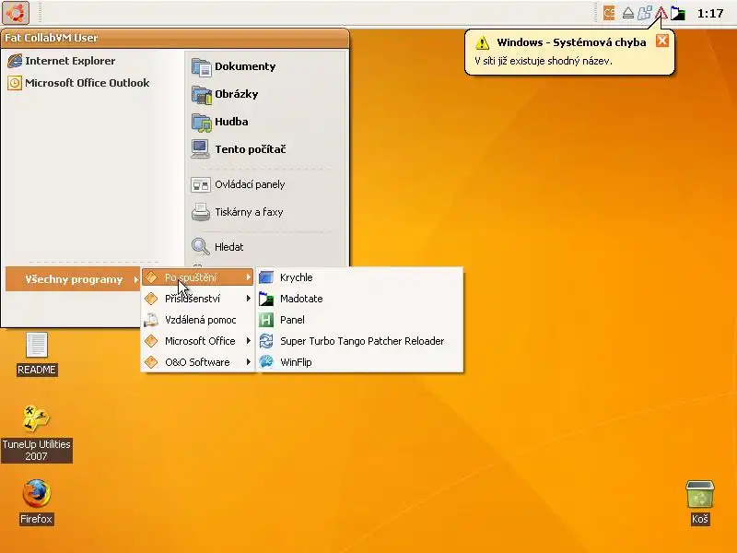The width and height of the screenshot is (737, 553).
Task: Launch Internet Explorer from start menu
Action: pyautogui.click(x=62, y=61)
